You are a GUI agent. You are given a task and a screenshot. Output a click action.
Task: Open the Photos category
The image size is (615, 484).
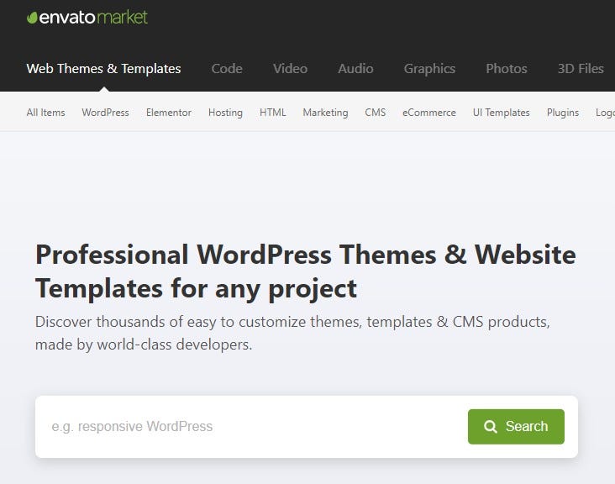tap(507, 69)
